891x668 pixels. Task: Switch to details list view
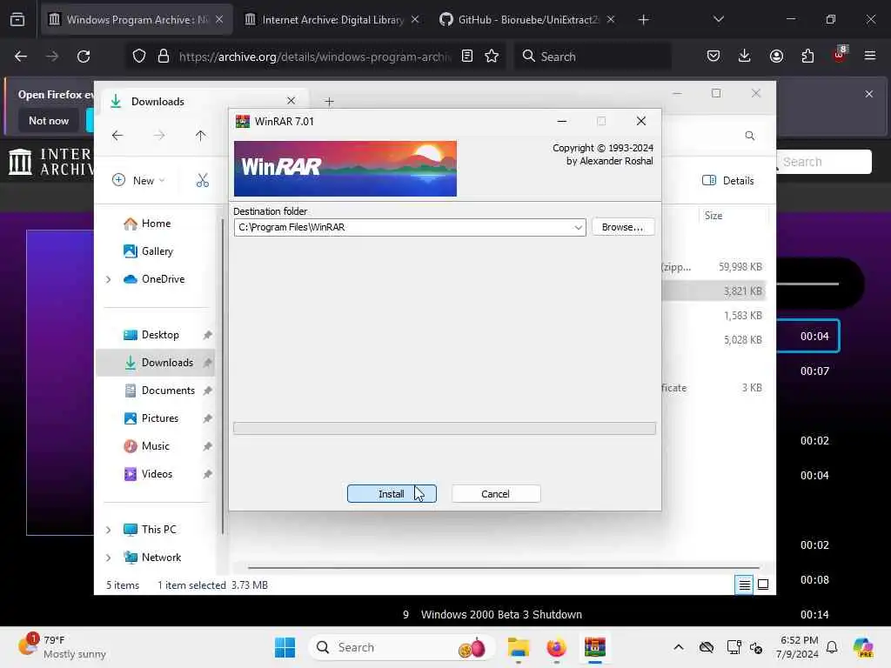click(x=745, y=584)
